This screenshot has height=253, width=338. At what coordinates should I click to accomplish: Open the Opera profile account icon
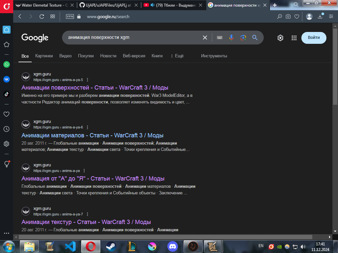tap(309, 16)
